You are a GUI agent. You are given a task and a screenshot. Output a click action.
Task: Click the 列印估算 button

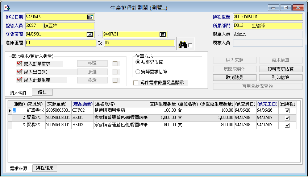[x=281, y=78]
